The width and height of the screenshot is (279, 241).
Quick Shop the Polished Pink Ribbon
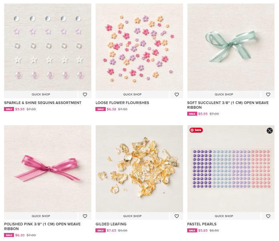click(41, 216)
